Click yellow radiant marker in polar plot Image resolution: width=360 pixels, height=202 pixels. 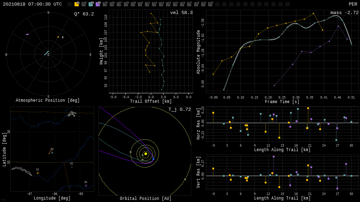pyautogui.click(x=58, y=37)
